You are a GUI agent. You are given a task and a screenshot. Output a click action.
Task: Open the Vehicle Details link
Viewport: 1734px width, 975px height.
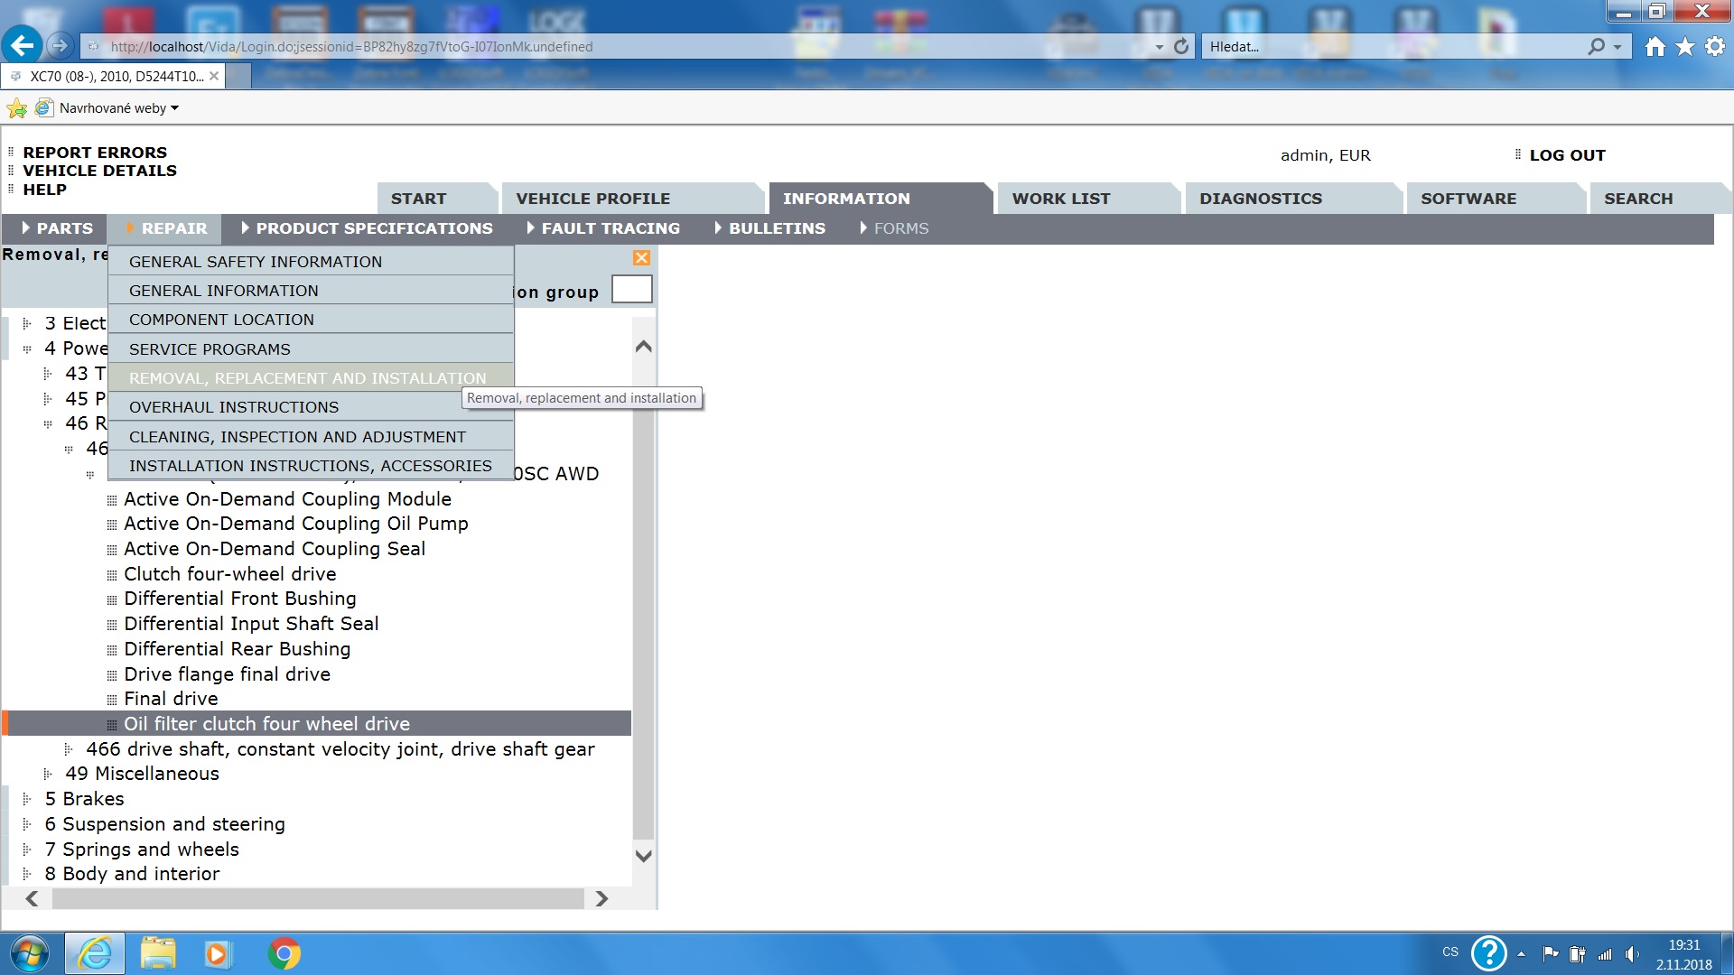tap(99, 171)
